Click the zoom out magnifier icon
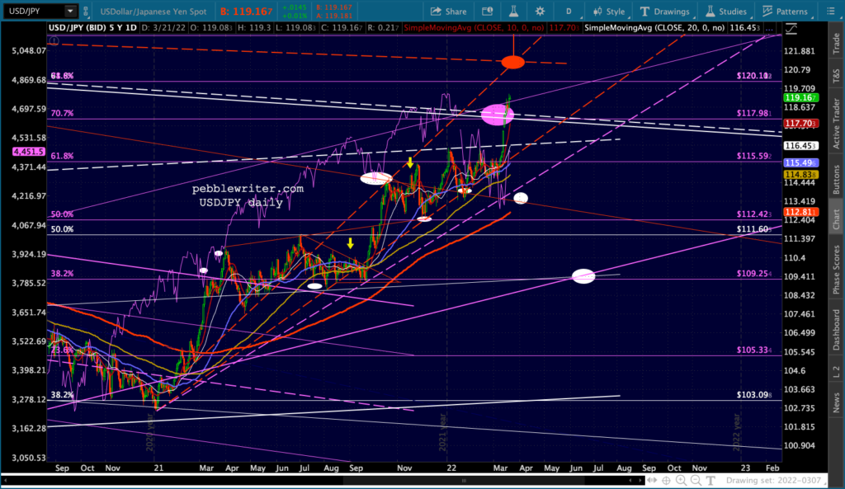 click(x=696, y=480)
